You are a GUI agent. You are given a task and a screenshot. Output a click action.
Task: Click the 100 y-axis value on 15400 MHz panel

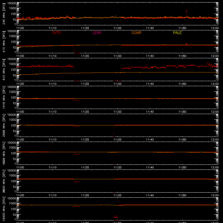[13, 209]
